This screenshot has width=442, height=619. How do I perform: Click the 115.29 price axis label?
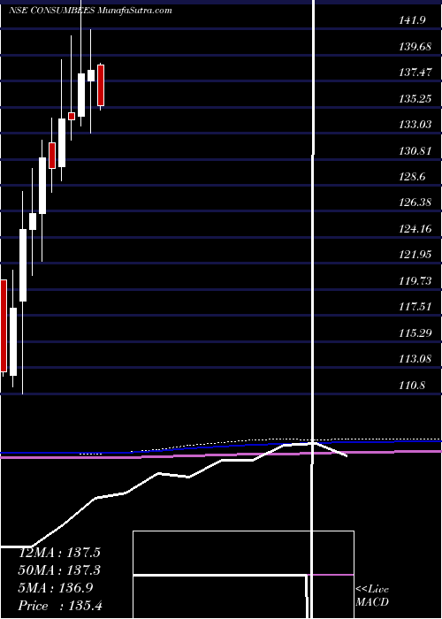[415, 332]
